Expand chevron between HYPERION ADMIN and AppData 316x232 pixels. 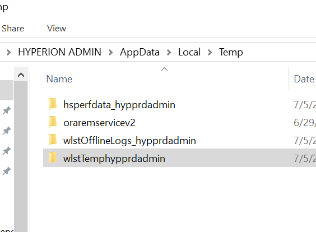pyautogui.click(x=110, y=53)
